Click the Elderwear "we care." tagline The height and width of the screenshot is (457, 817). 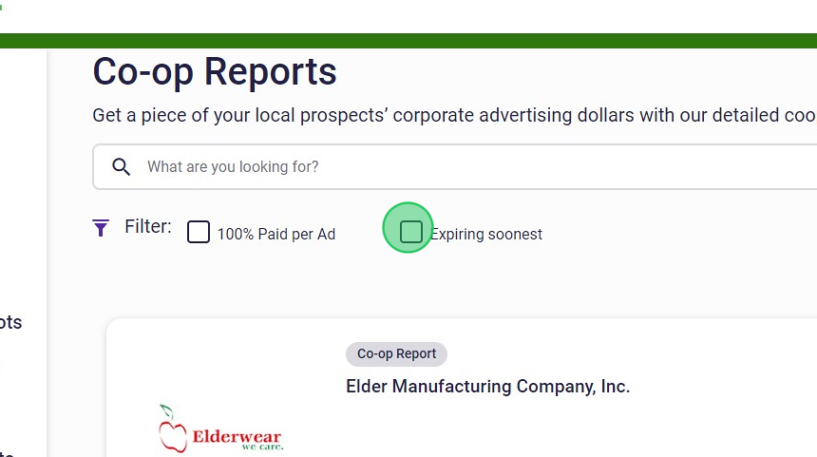(261, 447)
